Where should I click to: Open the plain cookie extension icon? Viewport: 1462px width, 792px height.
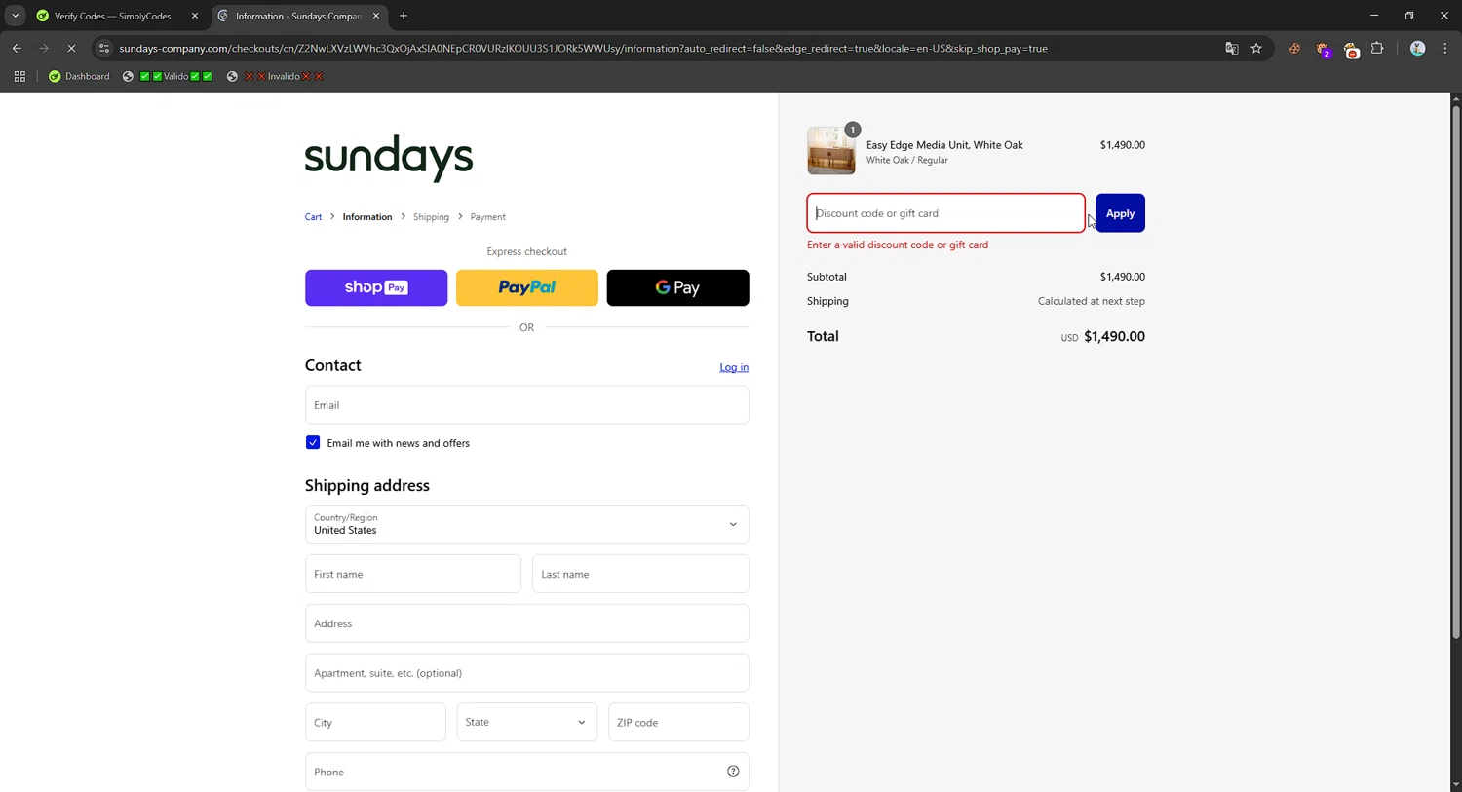pos(1294,48)
